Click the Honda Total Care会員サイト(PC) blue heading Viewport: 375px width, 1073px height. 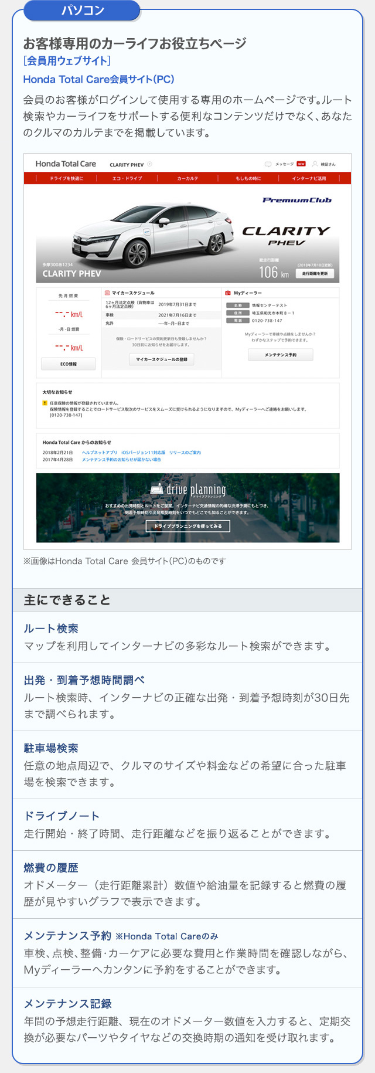[x=98, y=79]
